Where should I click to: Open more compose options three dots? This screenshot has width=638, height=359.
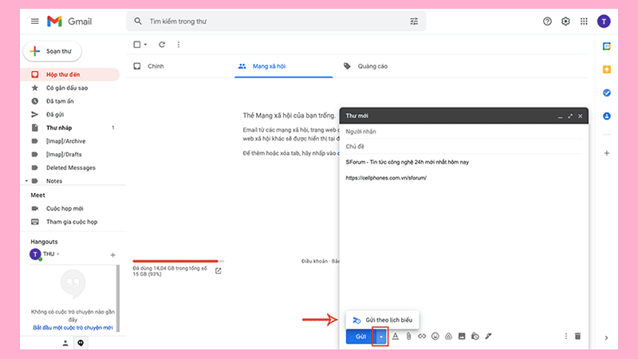coord(565,336)
